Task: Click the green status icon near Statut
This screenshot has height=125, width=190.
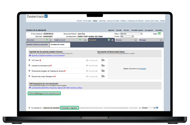Action: point(159,34)
